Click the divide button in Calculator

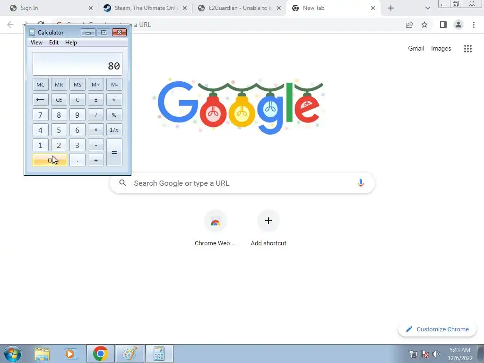pos(95,115)
